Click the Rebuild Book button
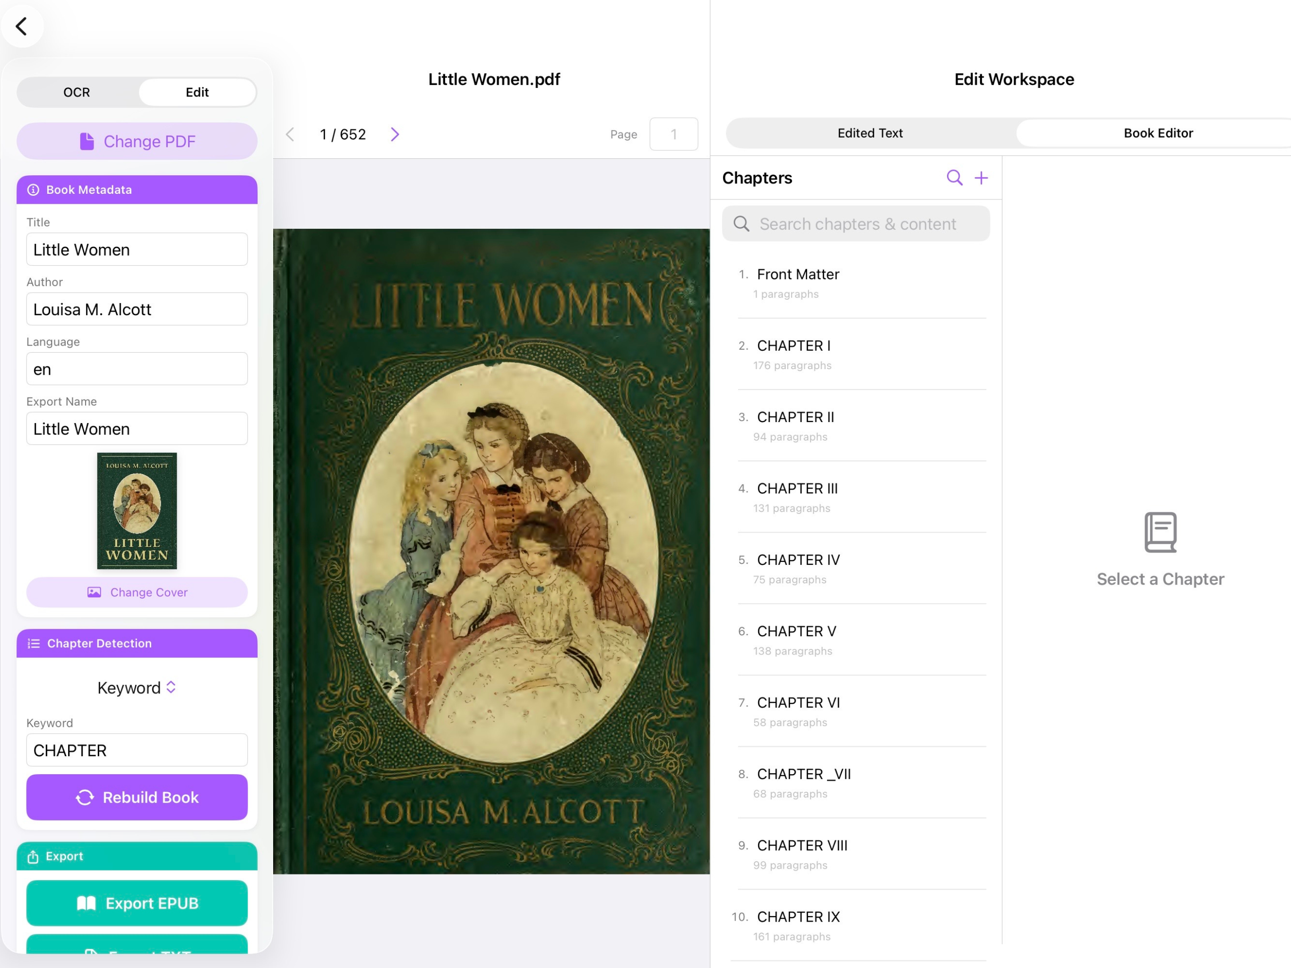The image size is (1291, 968). [x=137, y=797]
